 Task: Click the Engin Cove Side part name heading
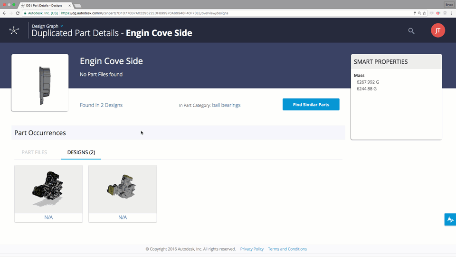click(111, 61)
